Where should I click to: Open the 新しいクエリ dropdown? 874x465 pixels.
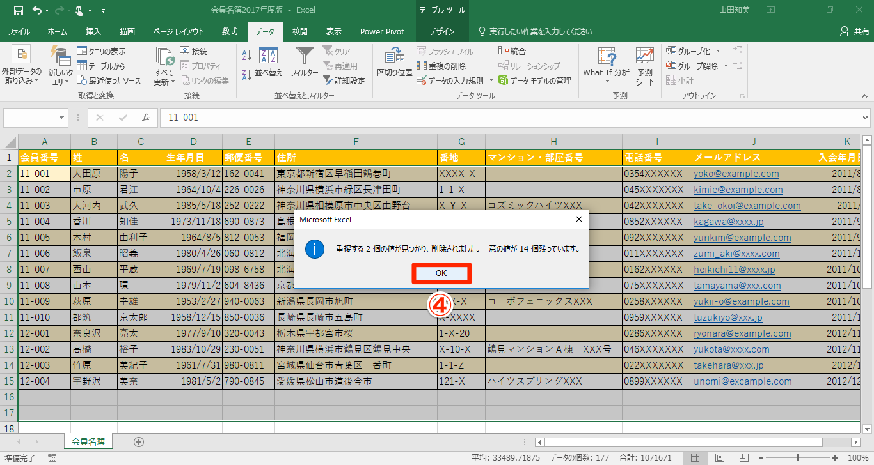[x=61, y=66]
